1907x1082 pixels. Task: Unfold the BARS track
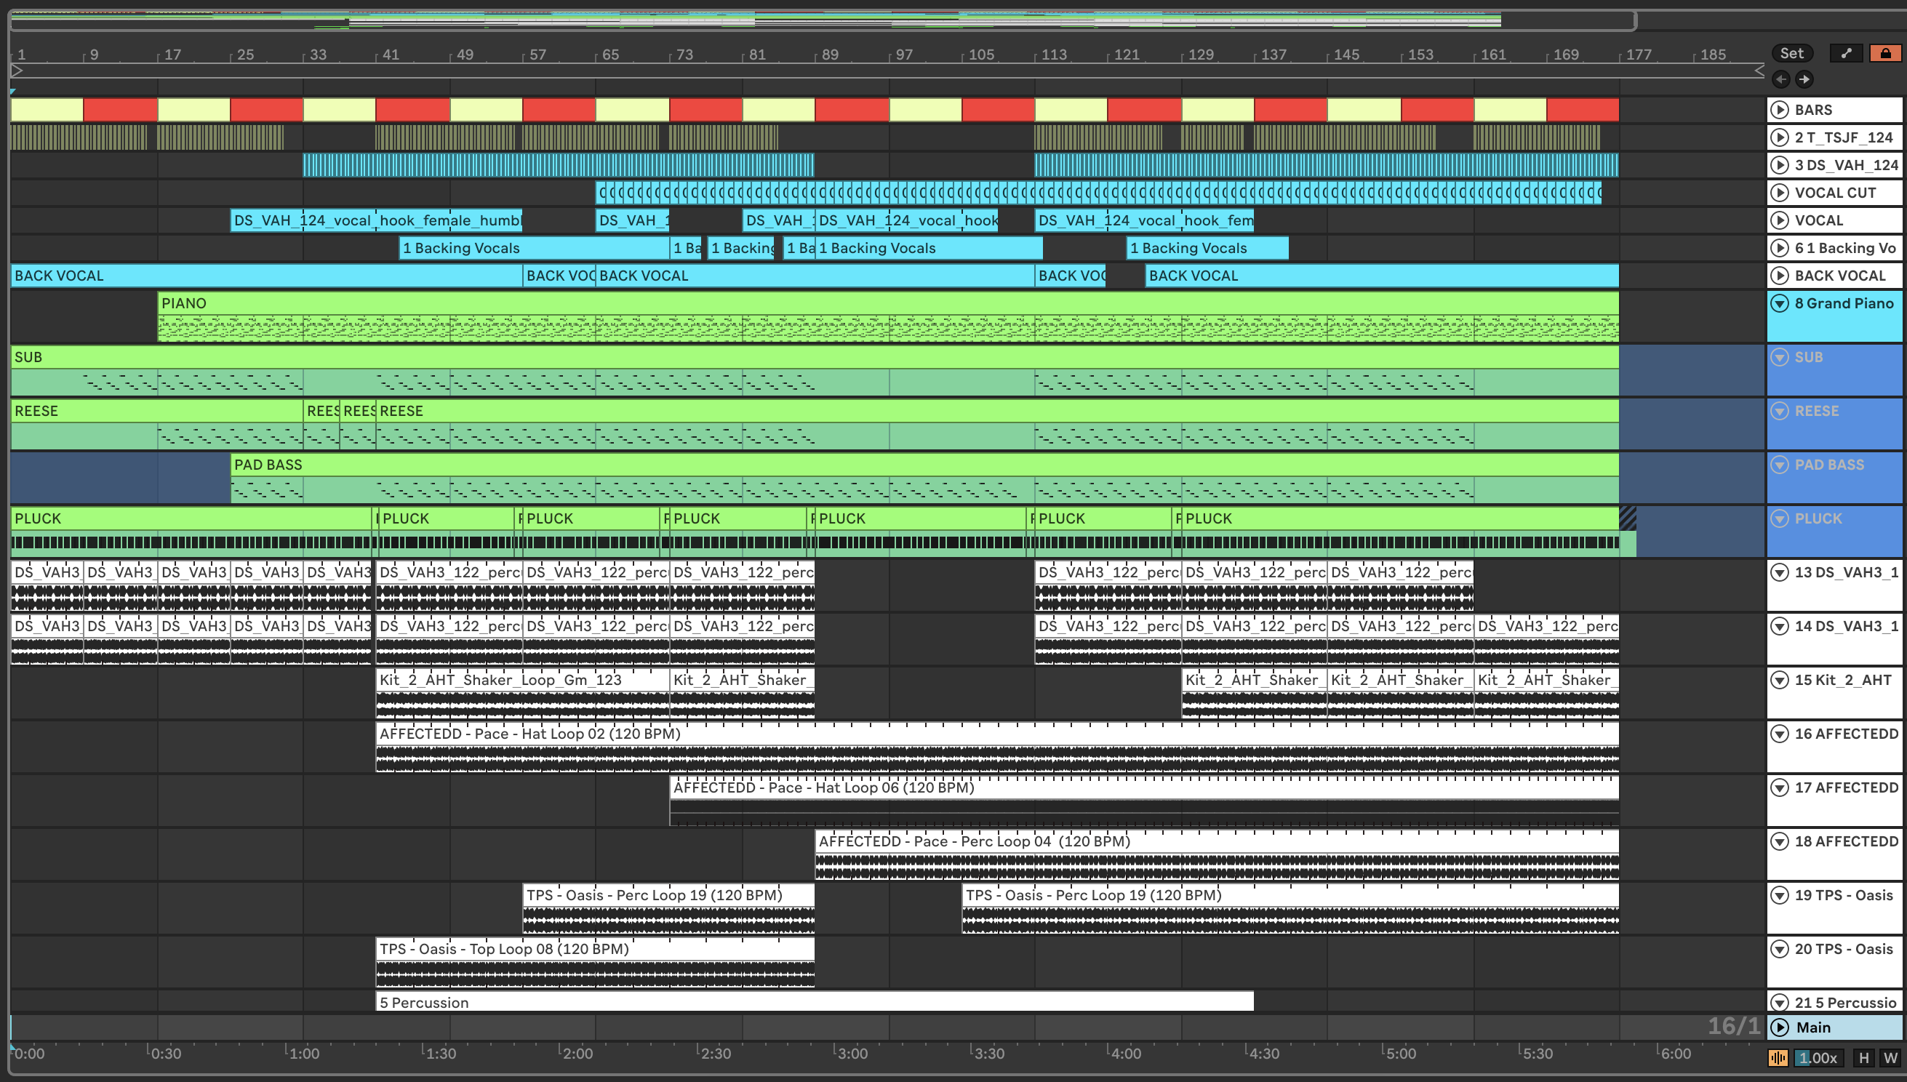1780,110
